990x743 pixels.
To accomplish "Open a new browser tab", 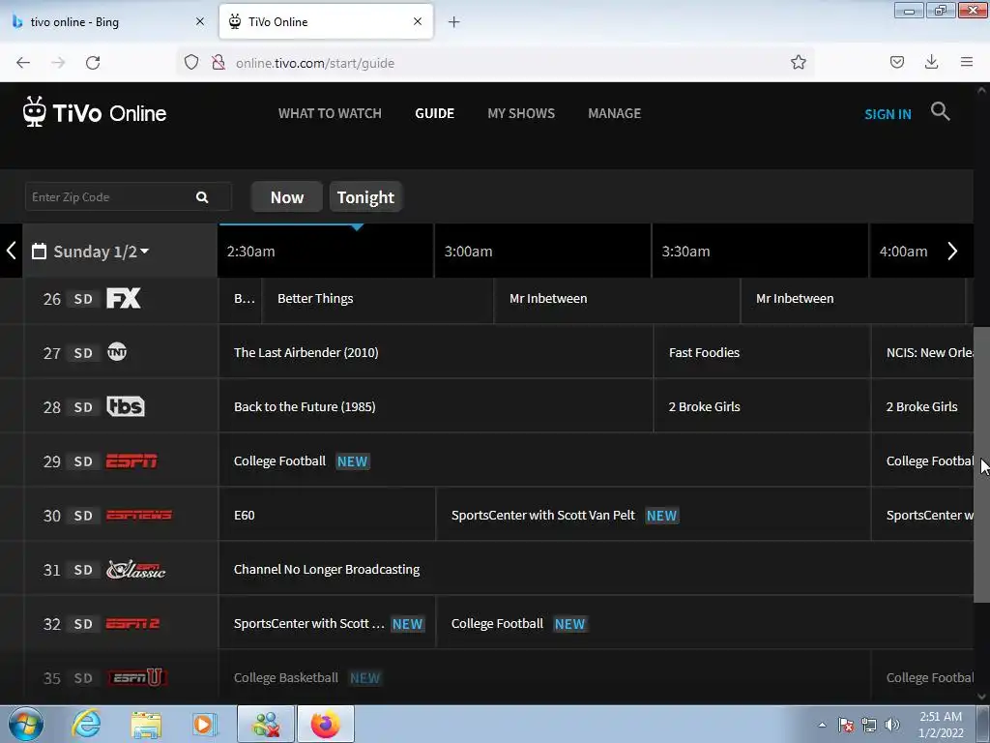I will pos(454,22).
